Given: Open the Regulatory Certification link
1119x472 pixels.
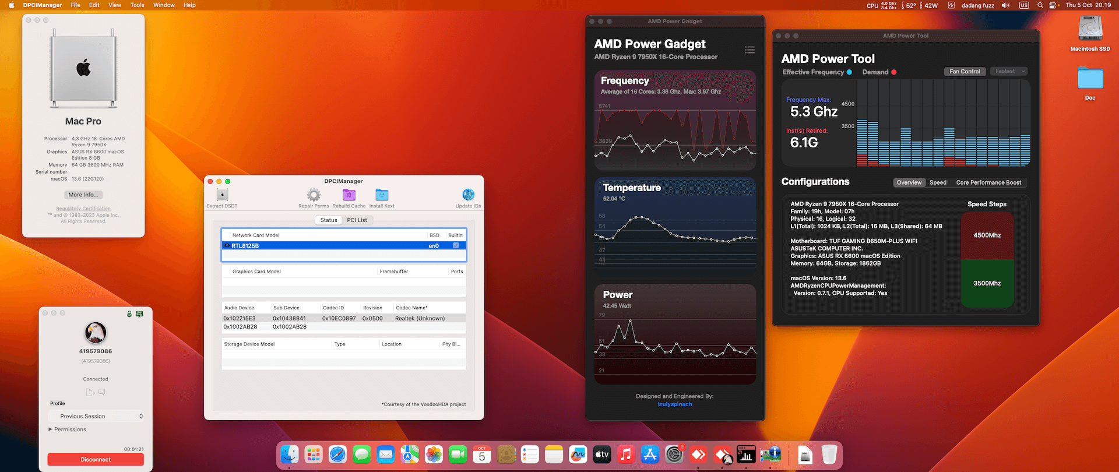Looking at the screenshot, I should [x=83, y=209].
